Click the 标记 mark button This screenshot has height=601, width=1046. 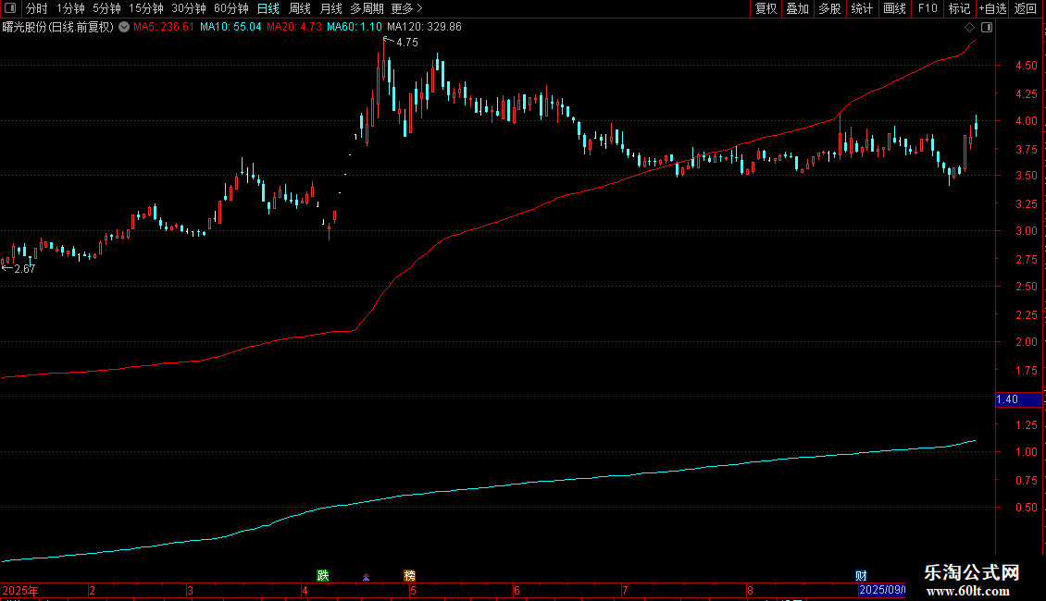click(959, 8)
